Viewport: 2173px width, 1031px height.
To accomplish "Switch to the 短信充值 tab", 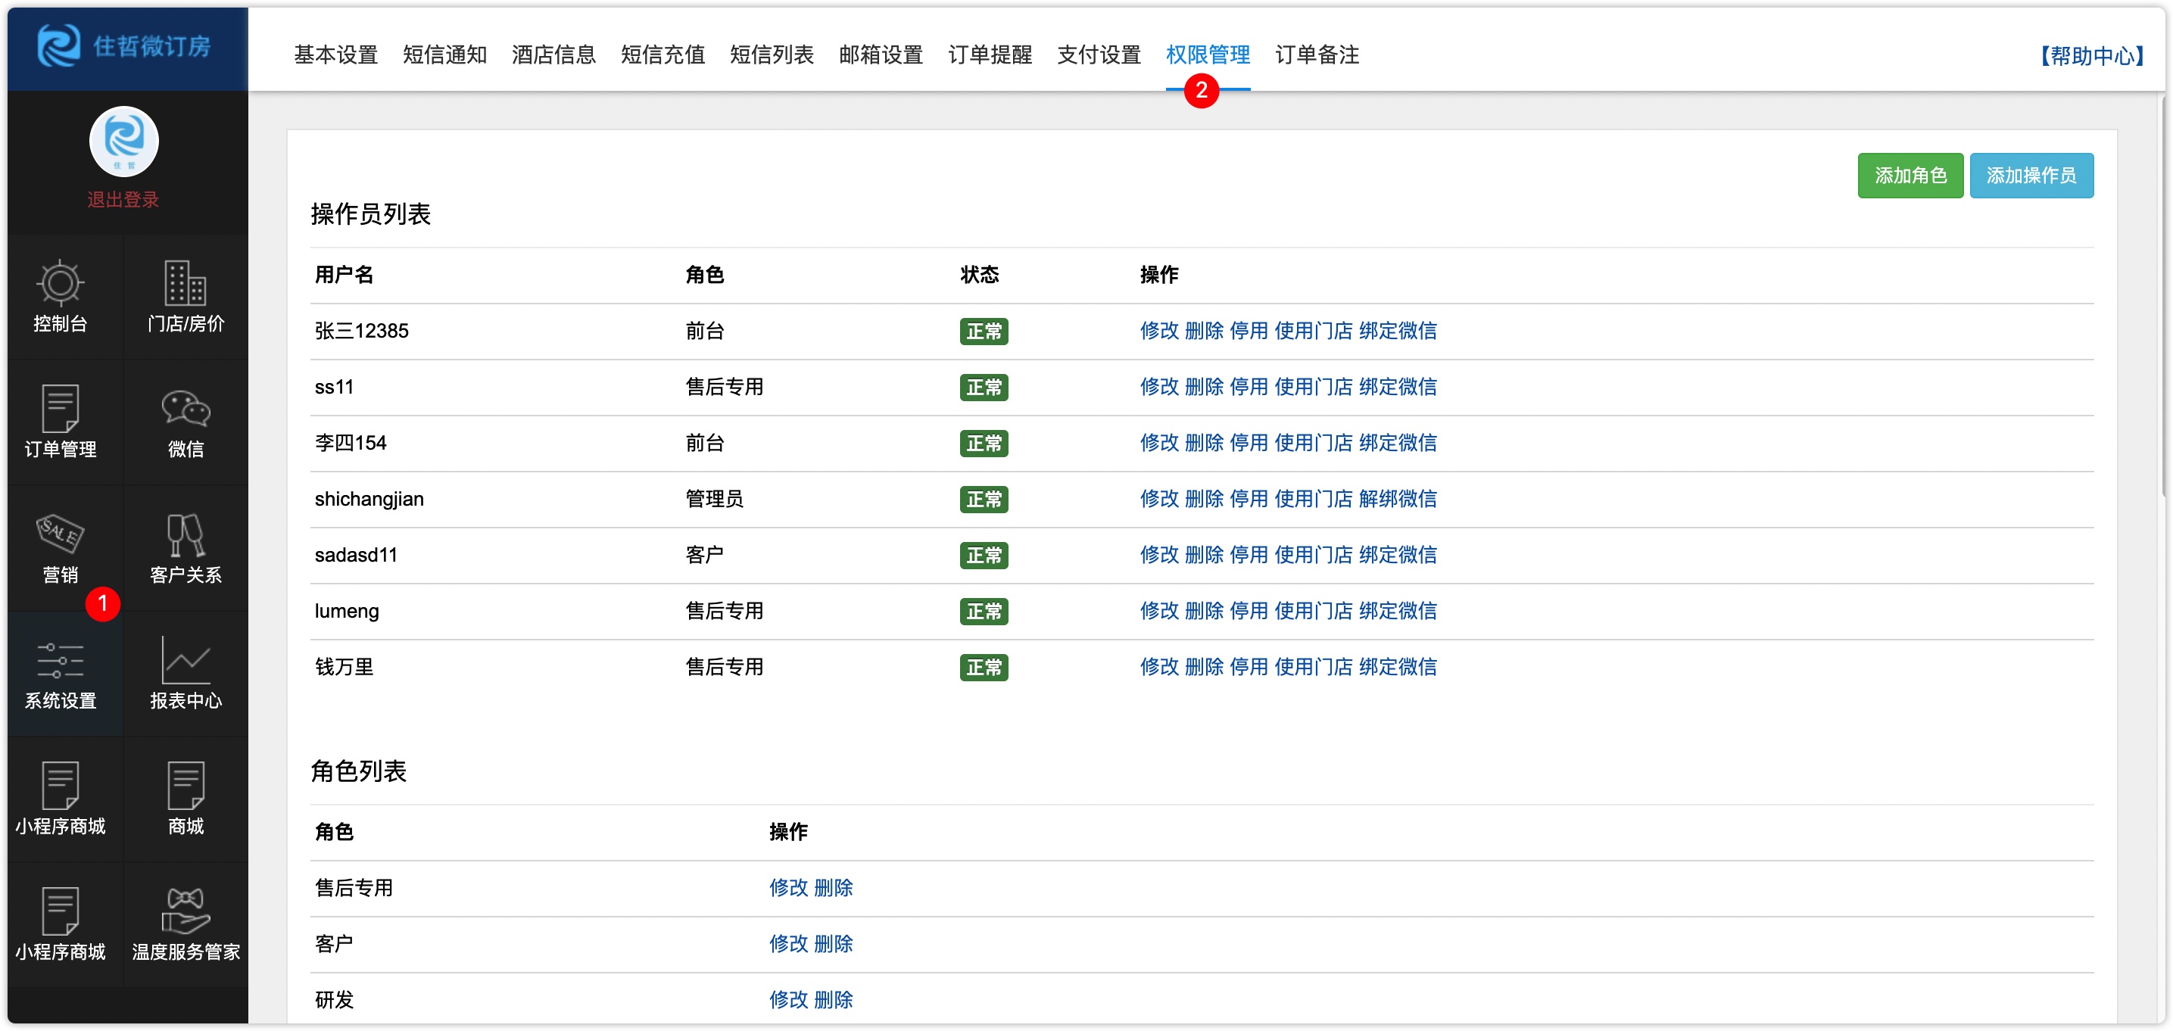I will coord(663,55).
